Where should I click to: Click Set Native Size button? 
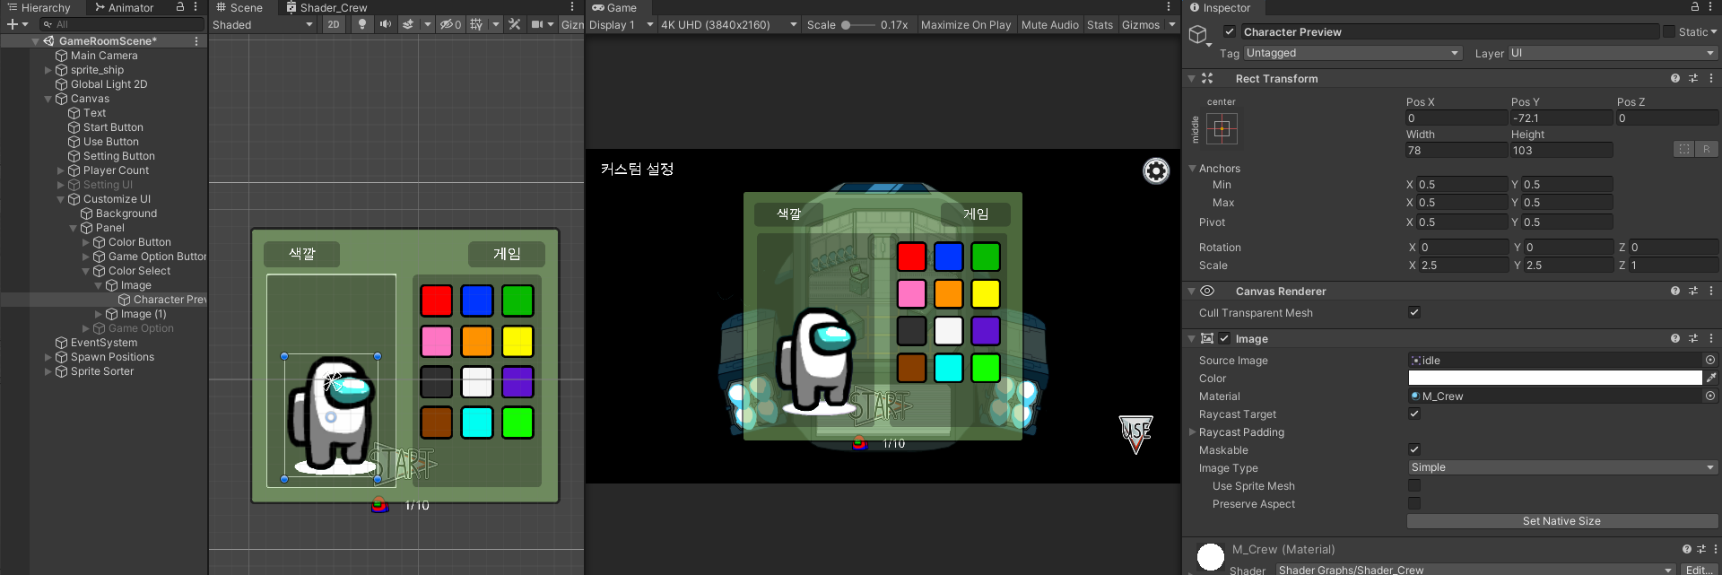click(1561, 521)
